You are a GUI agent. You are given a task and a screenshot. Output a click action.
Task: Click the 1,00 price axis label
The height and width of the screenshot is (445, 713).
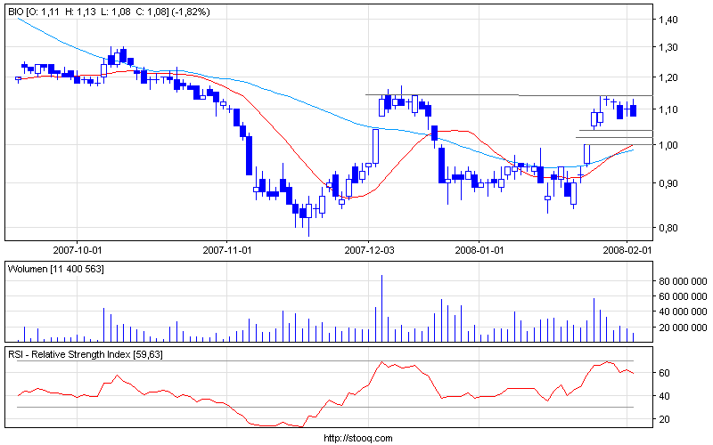(x=668, y=145)
